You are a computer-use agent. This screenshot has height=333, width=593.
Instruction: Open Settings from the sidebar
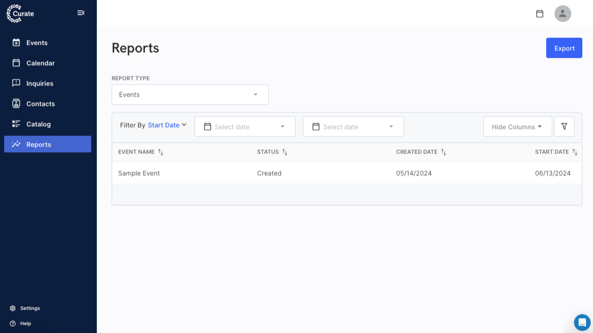25,308
